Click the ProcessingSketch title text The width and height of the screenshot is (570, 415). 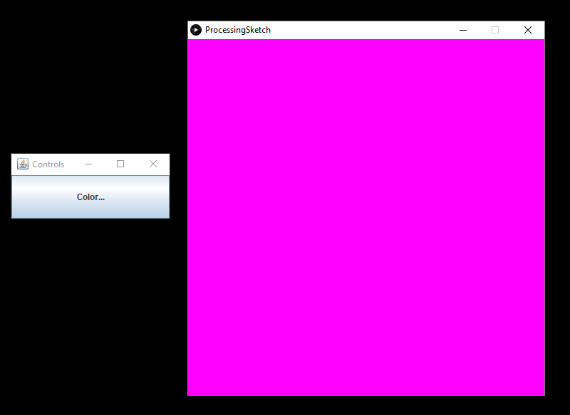(x=238, y=29)
